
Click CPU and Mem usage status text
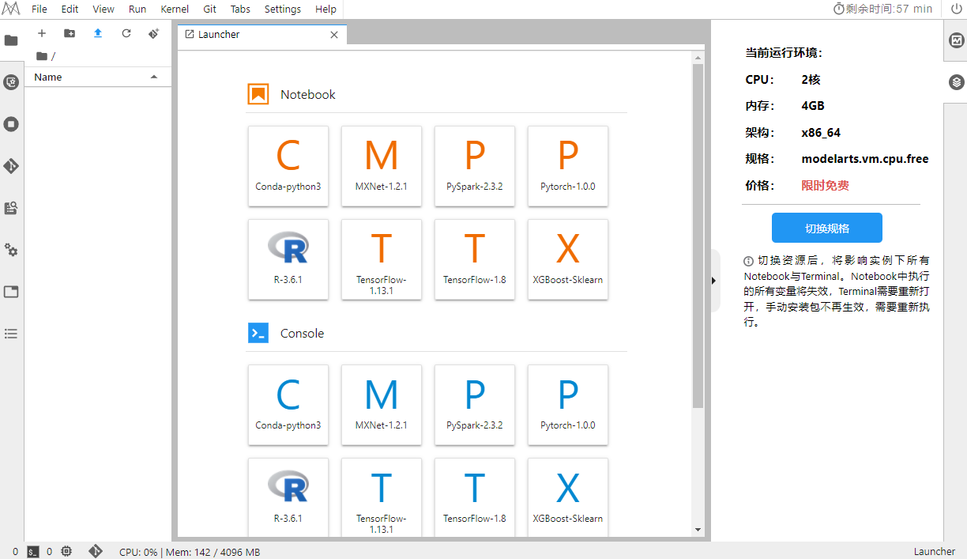(190, 552)
